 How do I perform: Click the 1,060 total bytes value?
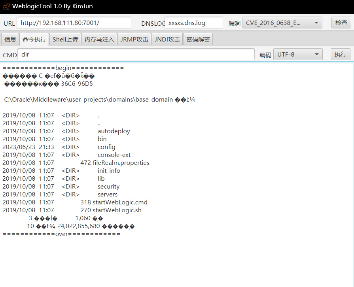click(x=83, y=218)
